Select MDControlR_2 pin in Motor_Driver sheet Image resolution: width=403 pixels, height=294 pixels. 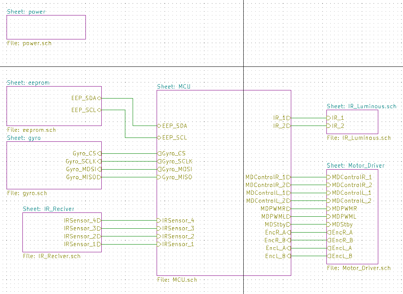click(x=352, y=185)
